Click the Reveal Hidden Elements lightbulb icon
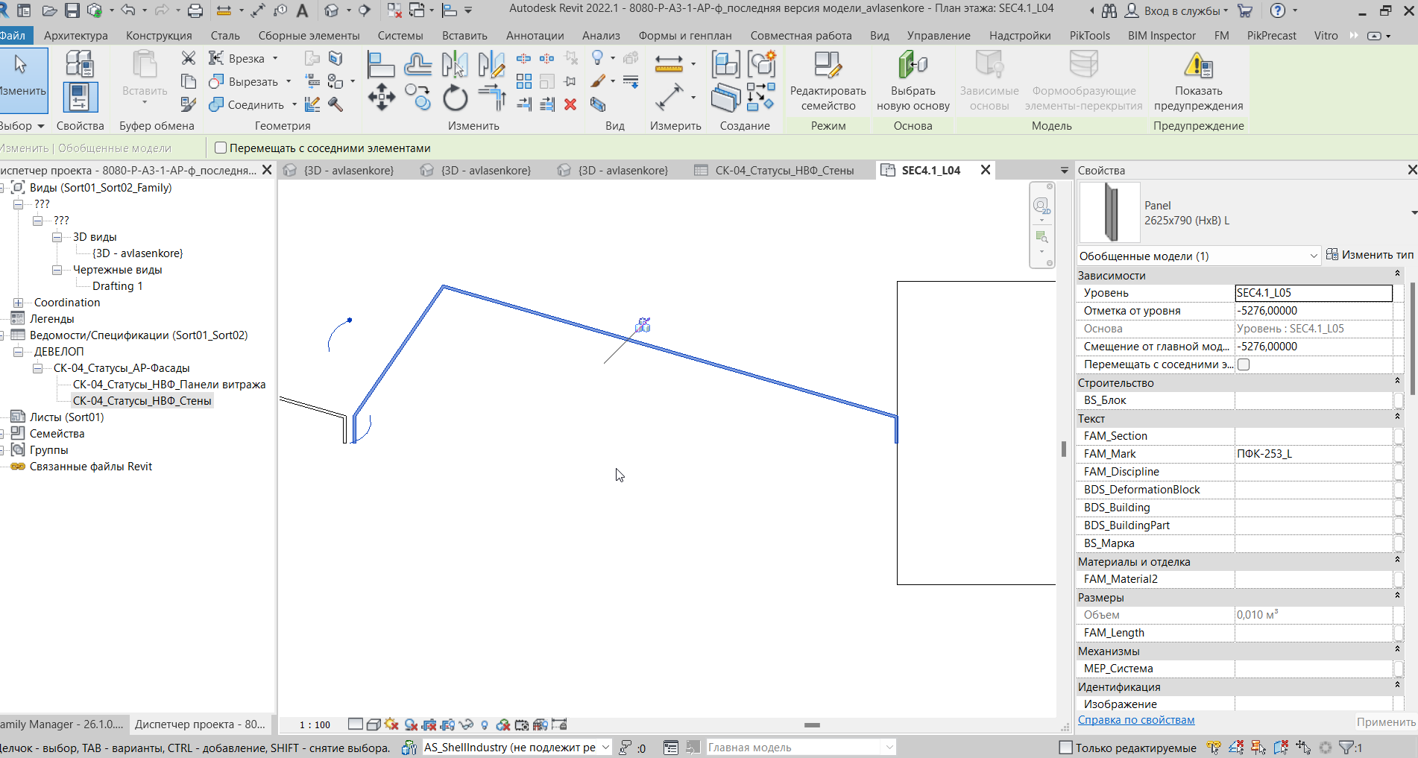The height and width of the screenshot is (758, 1418). [485, 724]
